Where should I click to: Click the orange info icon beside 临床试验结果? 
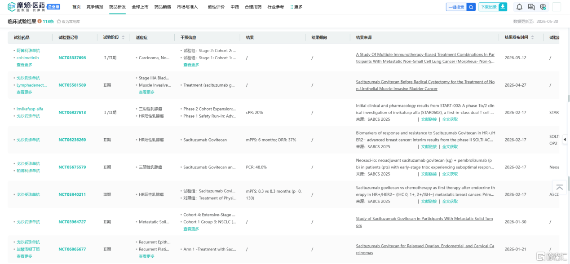(40, 21)
